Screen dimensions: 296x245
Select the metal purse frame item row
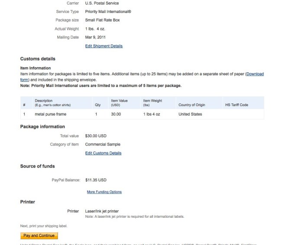click(52, 114)
